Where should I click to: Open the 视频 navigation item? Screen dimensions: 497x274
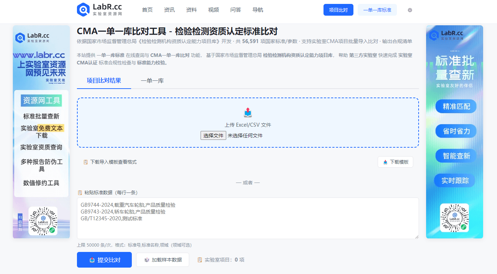pyautogui.click(x=213, y=10)
